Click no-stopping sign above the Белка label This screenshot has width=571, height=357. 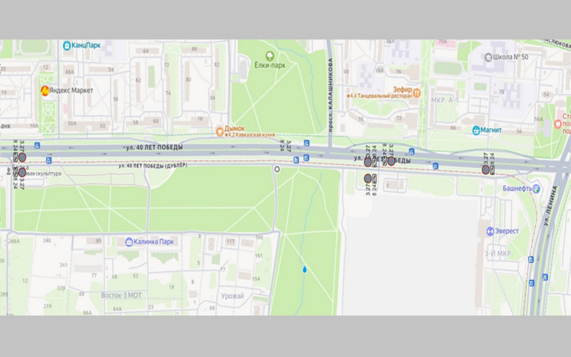pyautogui.click(x=22, y=158)
